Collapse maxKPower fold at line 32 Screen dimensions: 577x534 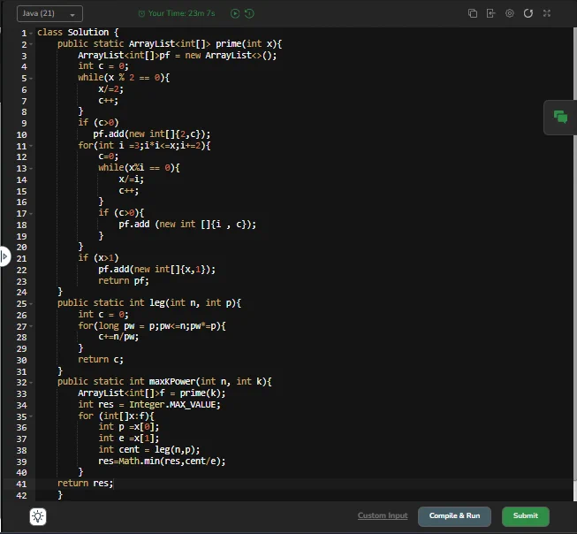click(x=31, y=383)
